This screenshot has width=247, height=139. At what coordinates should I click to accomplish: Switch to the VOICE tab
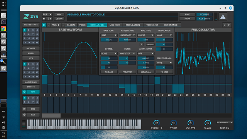click(82, 25)
